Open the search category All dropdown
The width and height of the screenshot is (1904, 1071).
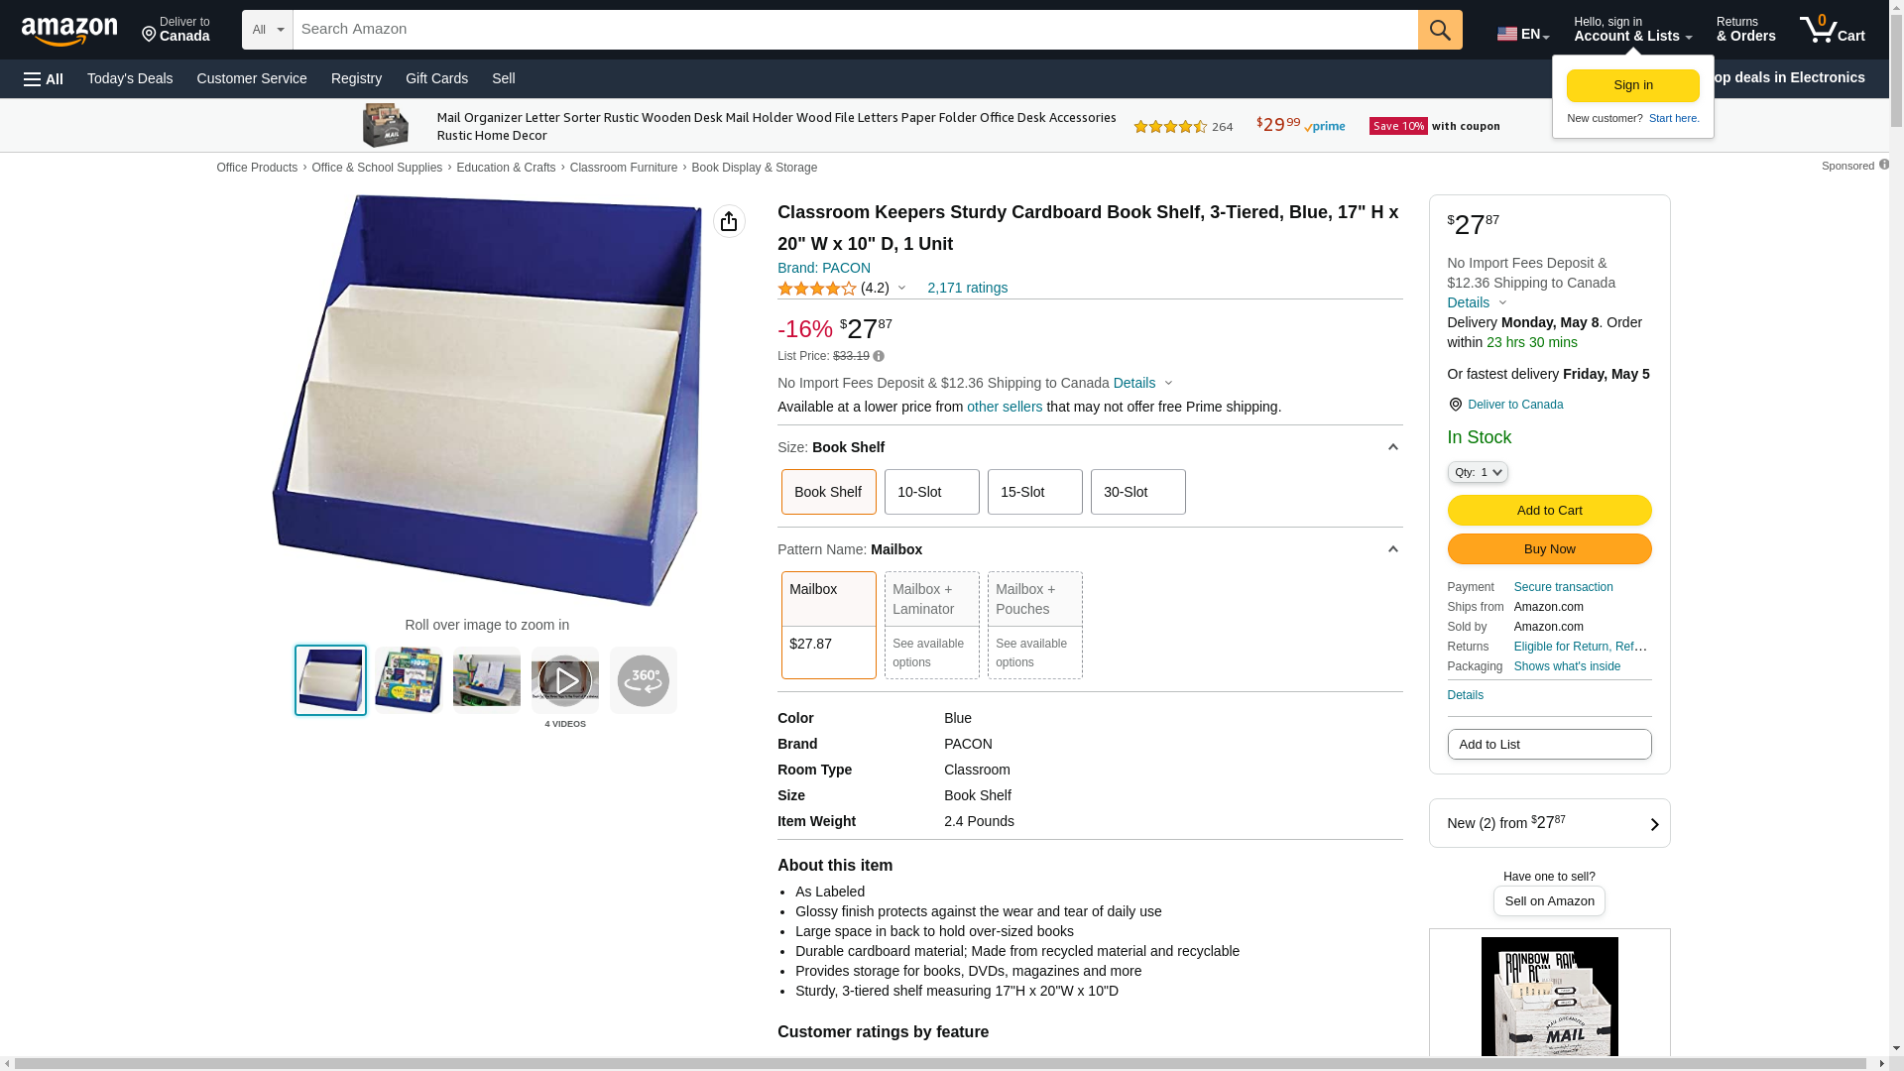pos(268,30)
